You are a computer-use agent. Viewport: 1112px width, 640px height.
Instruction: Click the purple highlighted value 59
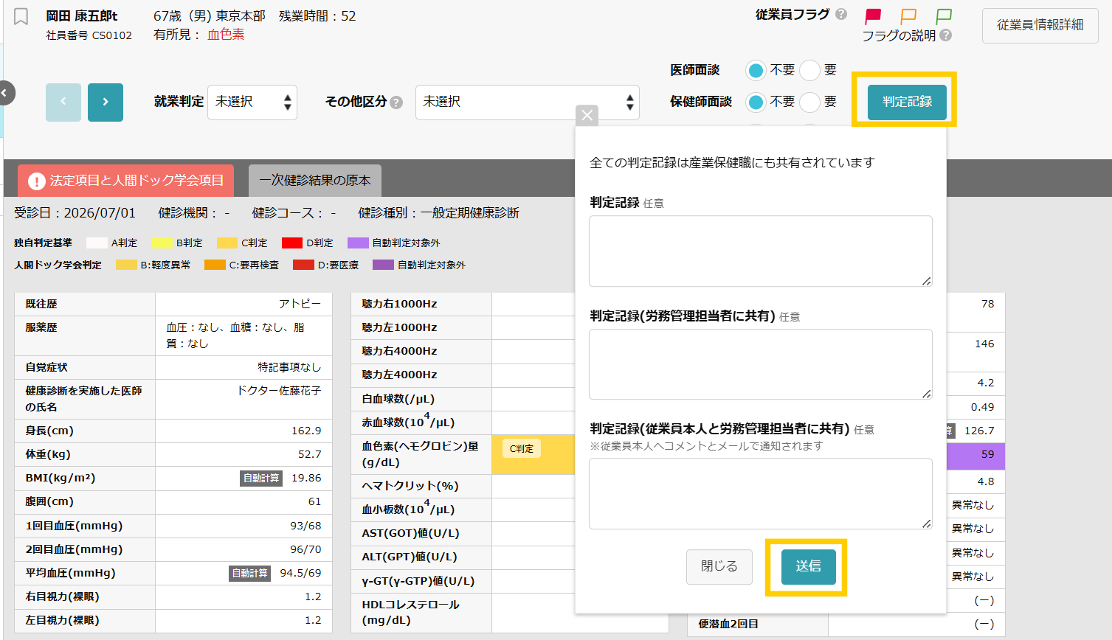(987, 454)
